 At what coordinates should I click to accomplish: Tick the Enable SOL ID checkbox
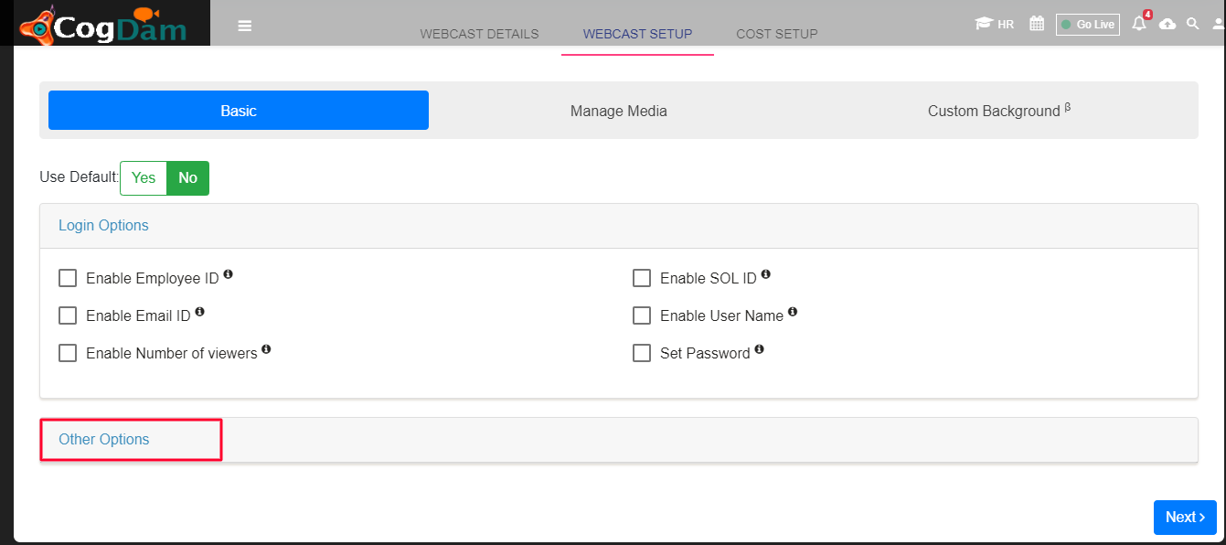click(x=642, y=278)
